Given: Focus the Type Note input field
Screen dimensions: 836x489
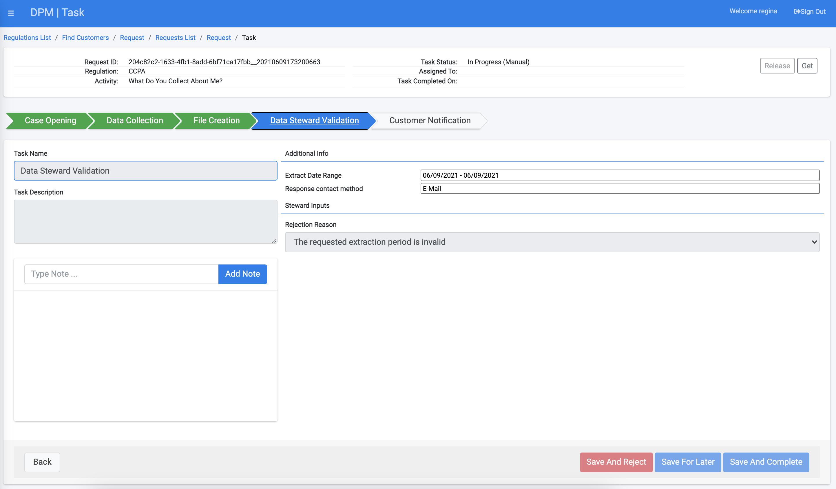Looking at the screenshot, I should click(121, 274).
